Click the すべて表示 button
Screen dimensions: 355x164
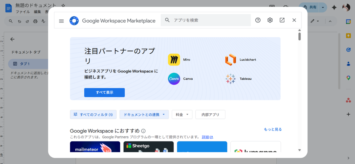[x=104, y=92]
